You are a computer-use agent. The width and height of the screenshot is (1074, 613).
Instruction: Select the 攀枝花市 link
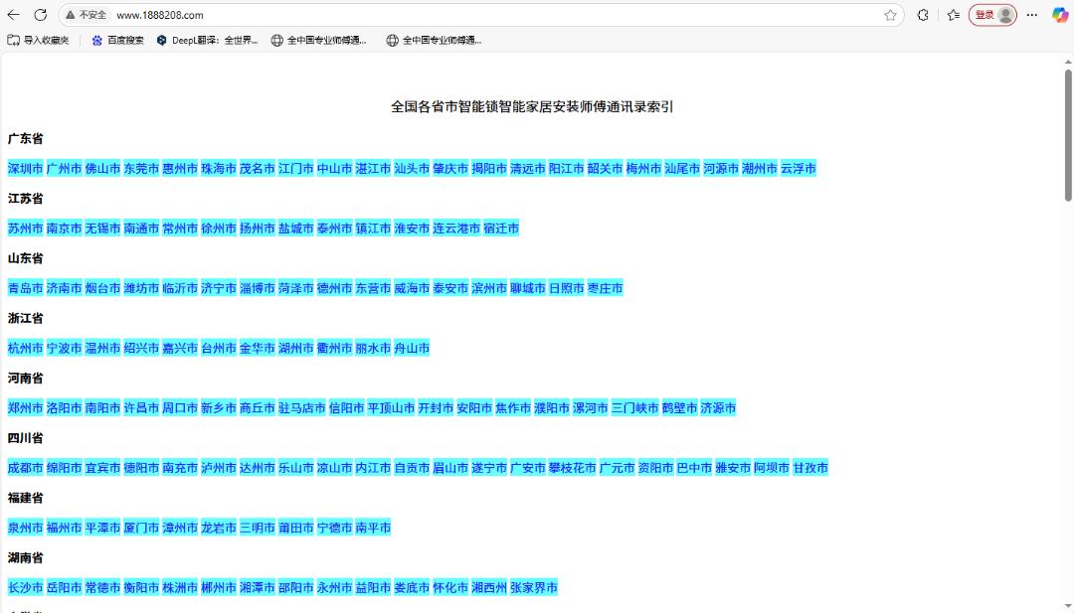pyautogui.click(x=573, y=468)
